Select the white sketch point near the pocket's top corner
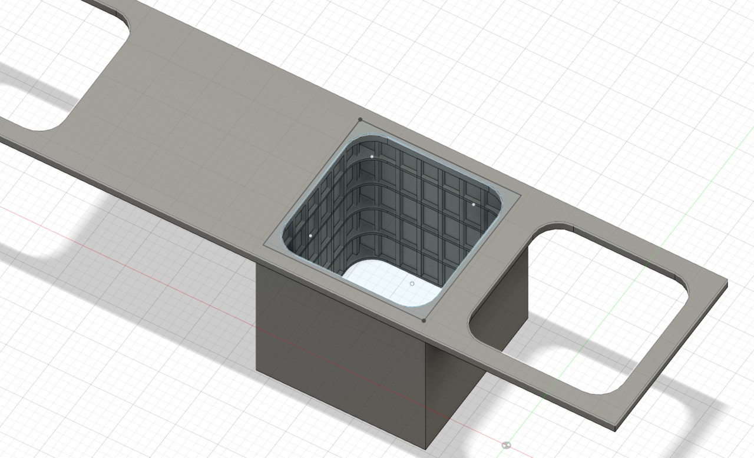754x458 pixels. point(372,157)
